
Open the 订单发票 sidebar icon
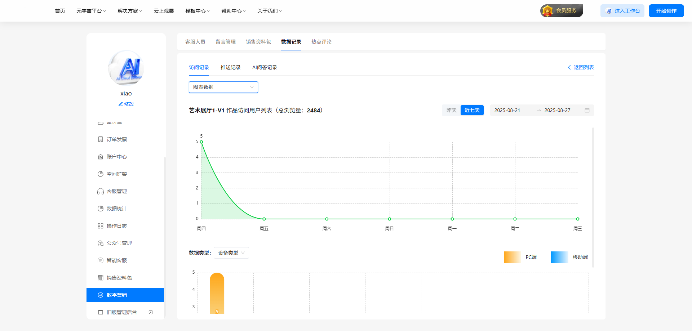116,139
